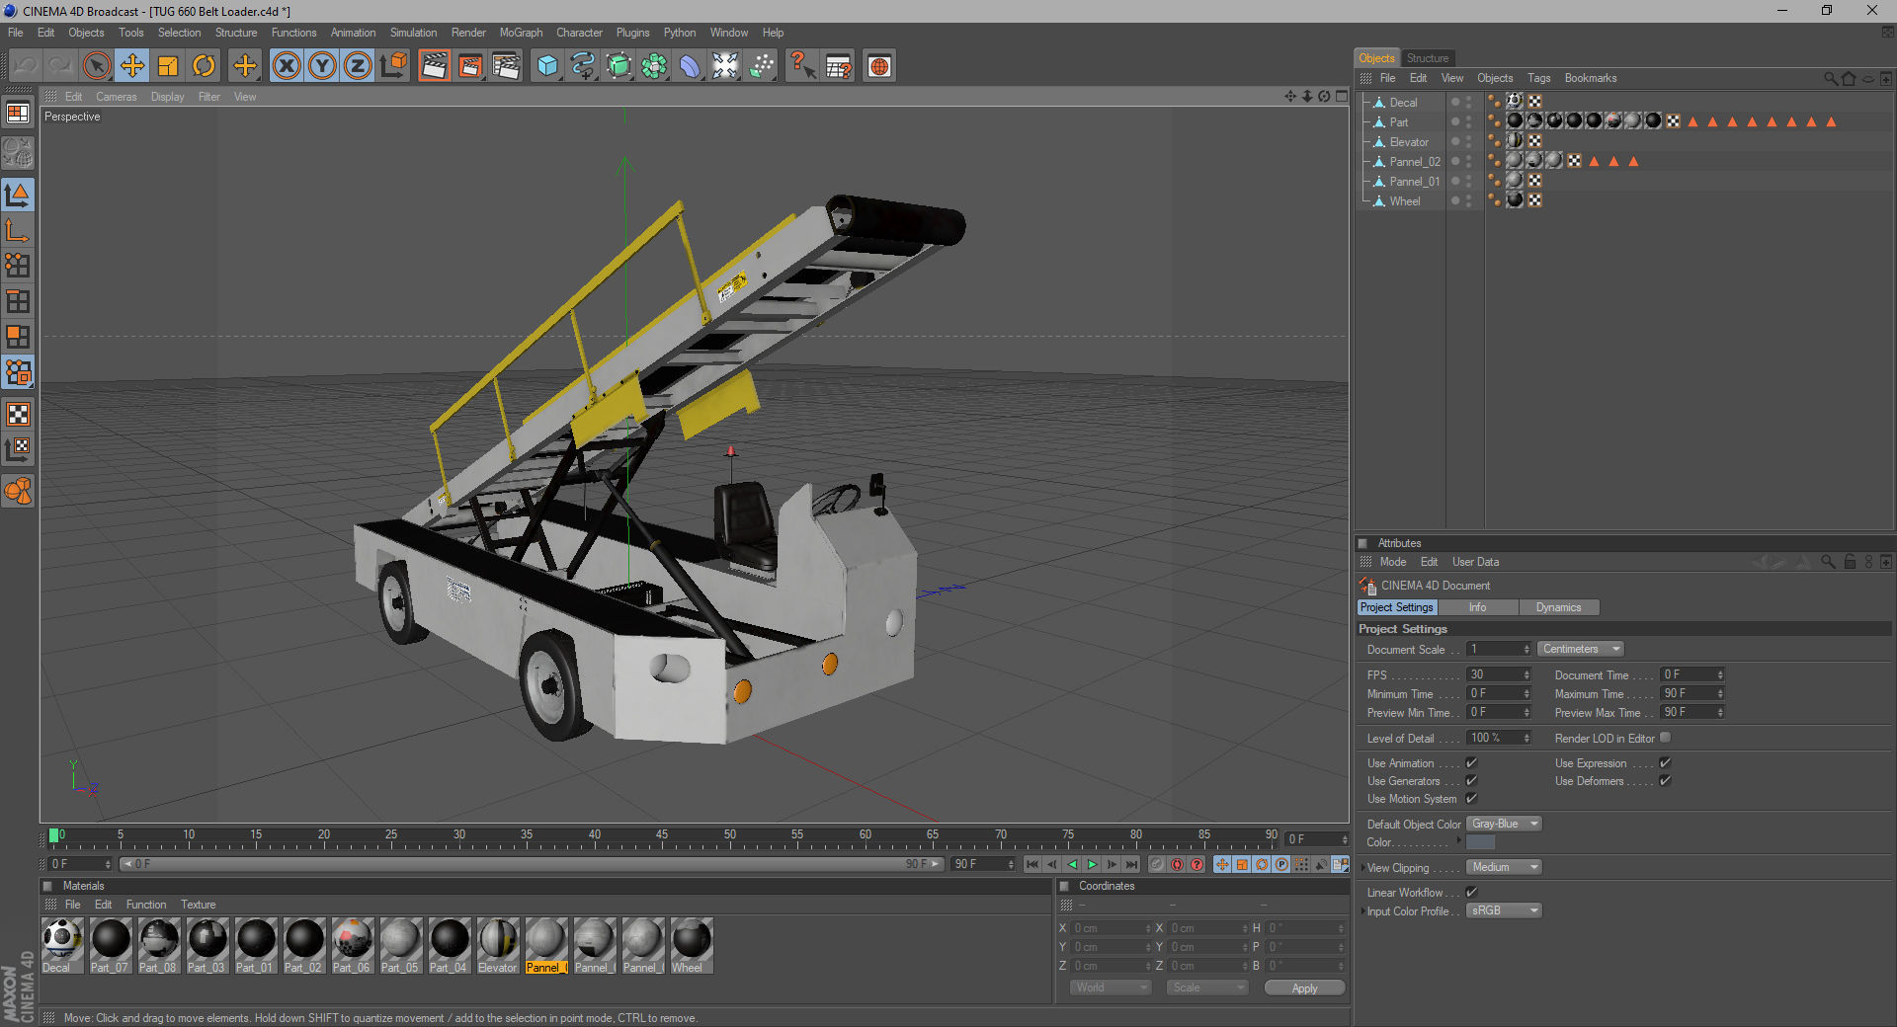This screenshot has height=1027, width=1897.
Task: Activate the Move tool in top toolbar
Action: pyautogui.click(x=131, y=66)
